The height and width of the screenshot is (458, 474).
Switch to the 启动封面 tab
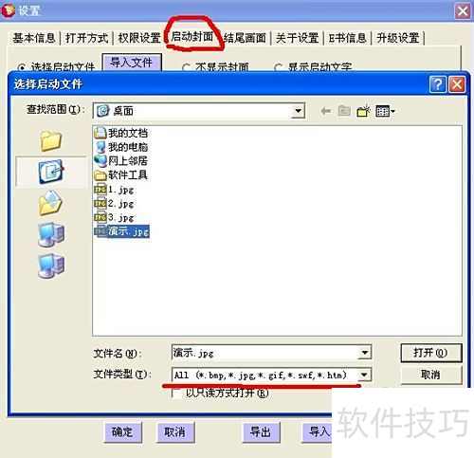(x=192, y=37)
